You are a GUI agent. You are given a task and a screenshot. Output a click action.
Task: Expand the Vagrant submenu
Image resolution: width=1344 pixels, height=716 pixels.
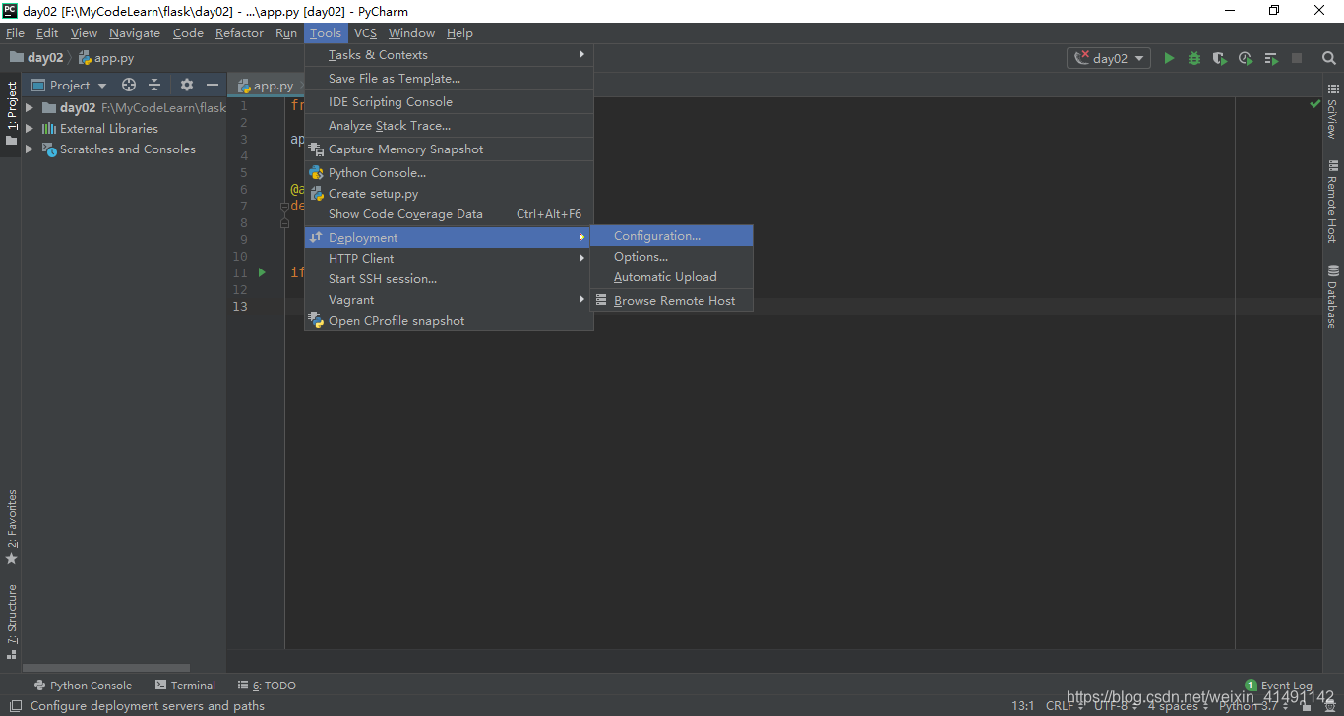pyautogui.click(x=449, y=300)
